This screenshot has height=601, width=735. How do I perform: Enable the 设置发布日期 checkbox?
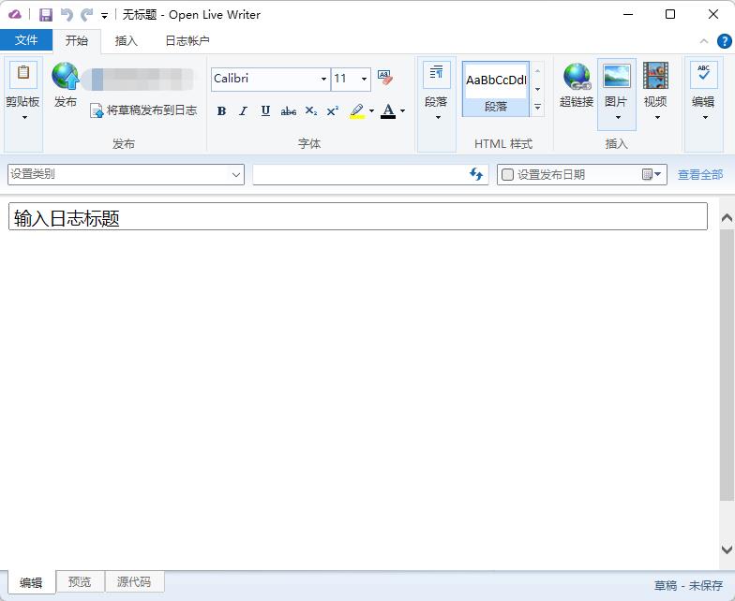pyautogui.click(x=508, y=175)
